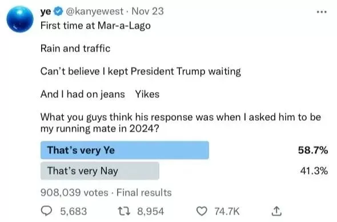This screenshot has width=337, height=222.
Task: Open the Nov 23 tweet timestamp
Action: pyautogui.click(x=147, y=11)
